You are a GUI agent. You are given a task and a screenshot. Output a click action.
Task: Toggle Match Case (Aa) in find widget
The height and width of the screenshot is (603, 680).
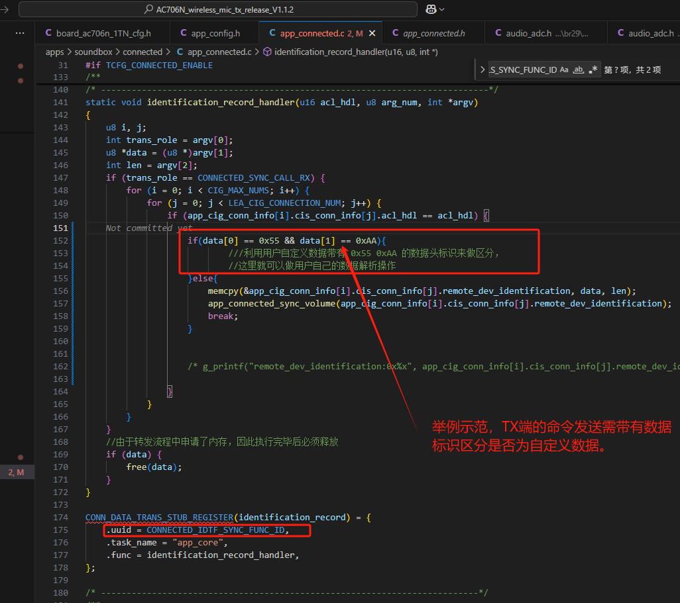point(564,70)
